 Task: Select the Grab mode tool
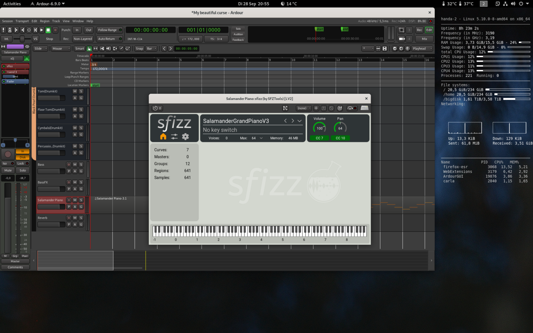[x=89, y=49]
